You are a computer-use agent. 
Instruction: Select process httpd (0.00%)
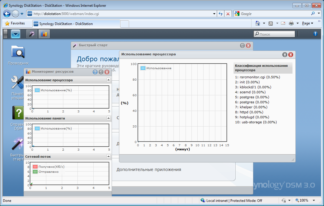[249, 112]
